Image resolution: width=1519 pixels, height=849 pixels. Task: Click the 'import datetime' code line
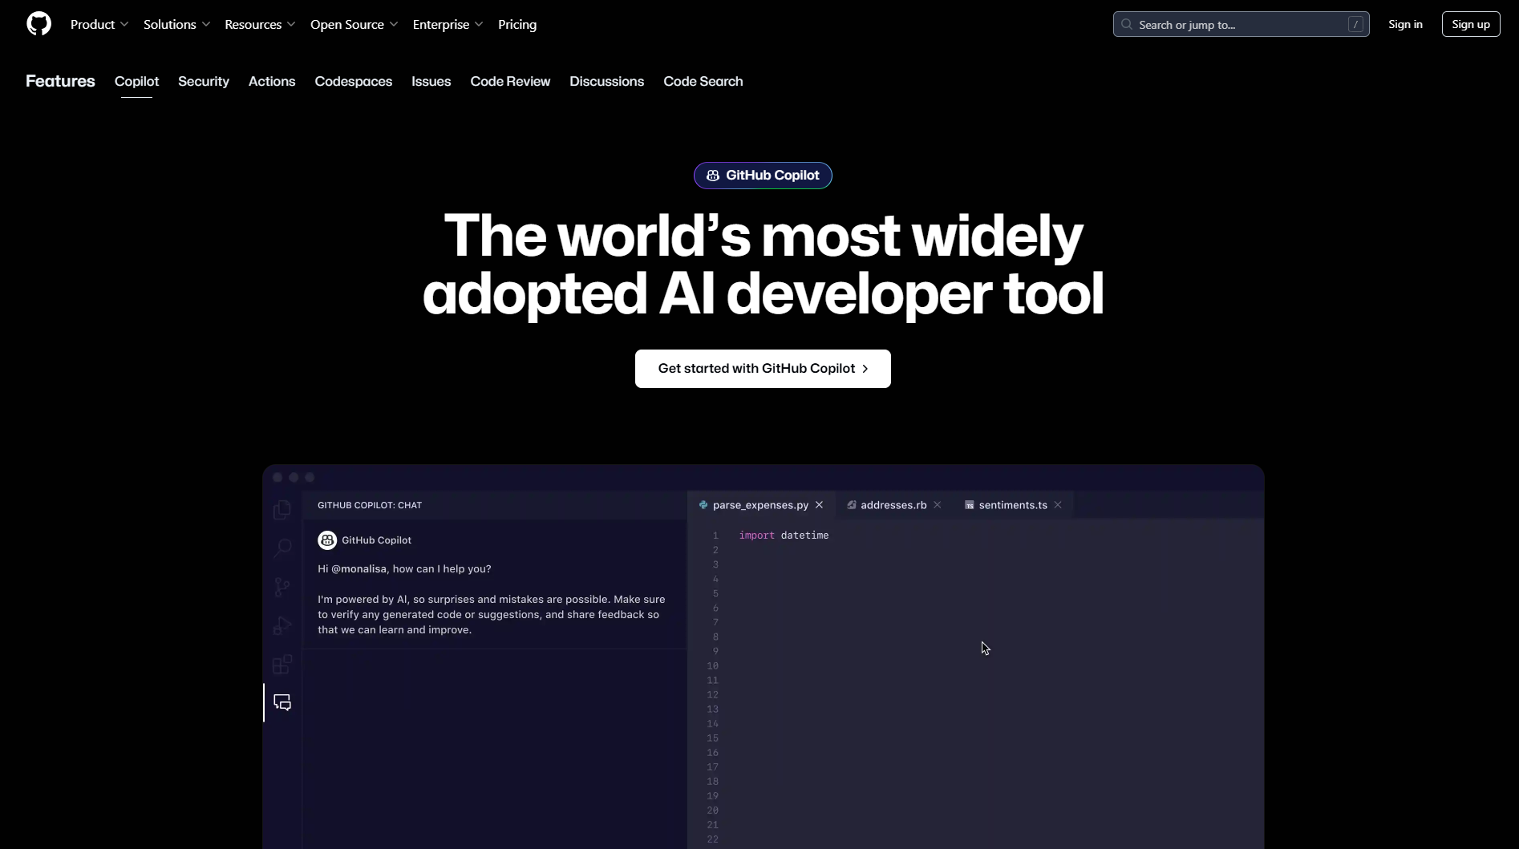[784, 536]
